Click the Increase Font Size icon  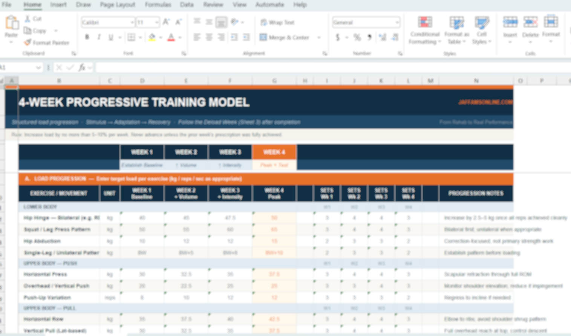click(166, 22)
